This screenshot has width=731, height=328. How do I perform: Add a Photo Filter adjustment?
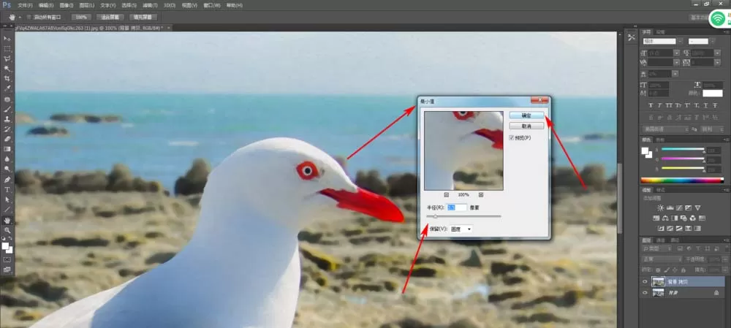pyautogui.click(x=685, y=218)
